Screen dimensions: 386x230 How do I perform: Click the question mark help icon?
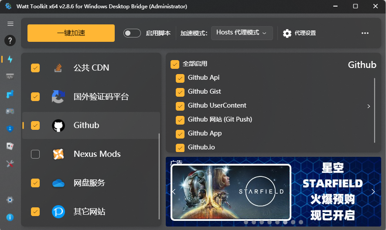click(x=10, y=41)
